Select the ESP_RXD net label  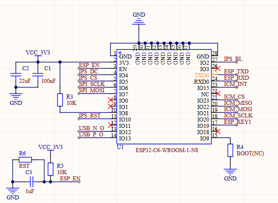point(237,78)
